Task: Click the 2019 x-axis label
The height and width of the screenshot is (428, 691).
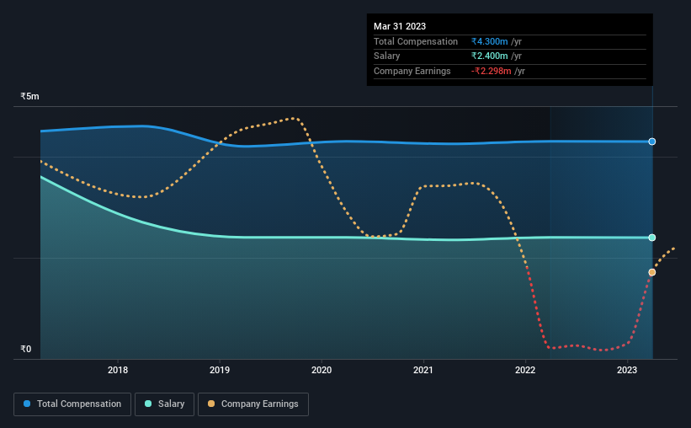Action: coord(220,370)
